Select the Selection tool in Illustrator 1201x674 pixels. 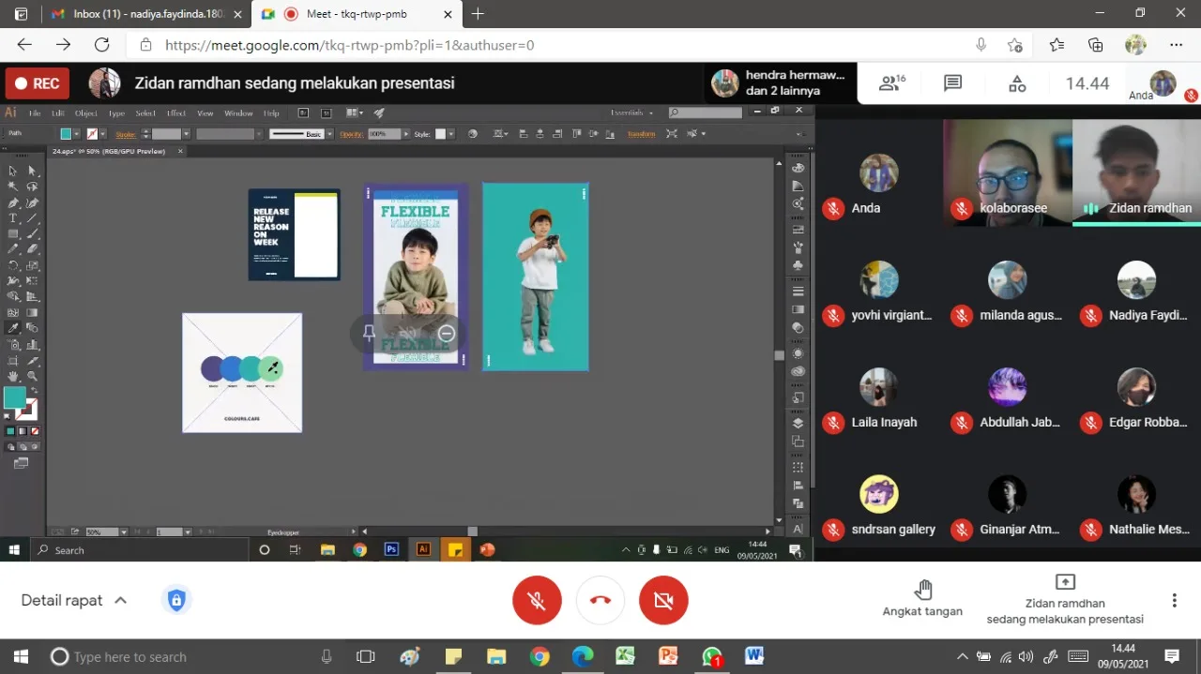[12, 171]
